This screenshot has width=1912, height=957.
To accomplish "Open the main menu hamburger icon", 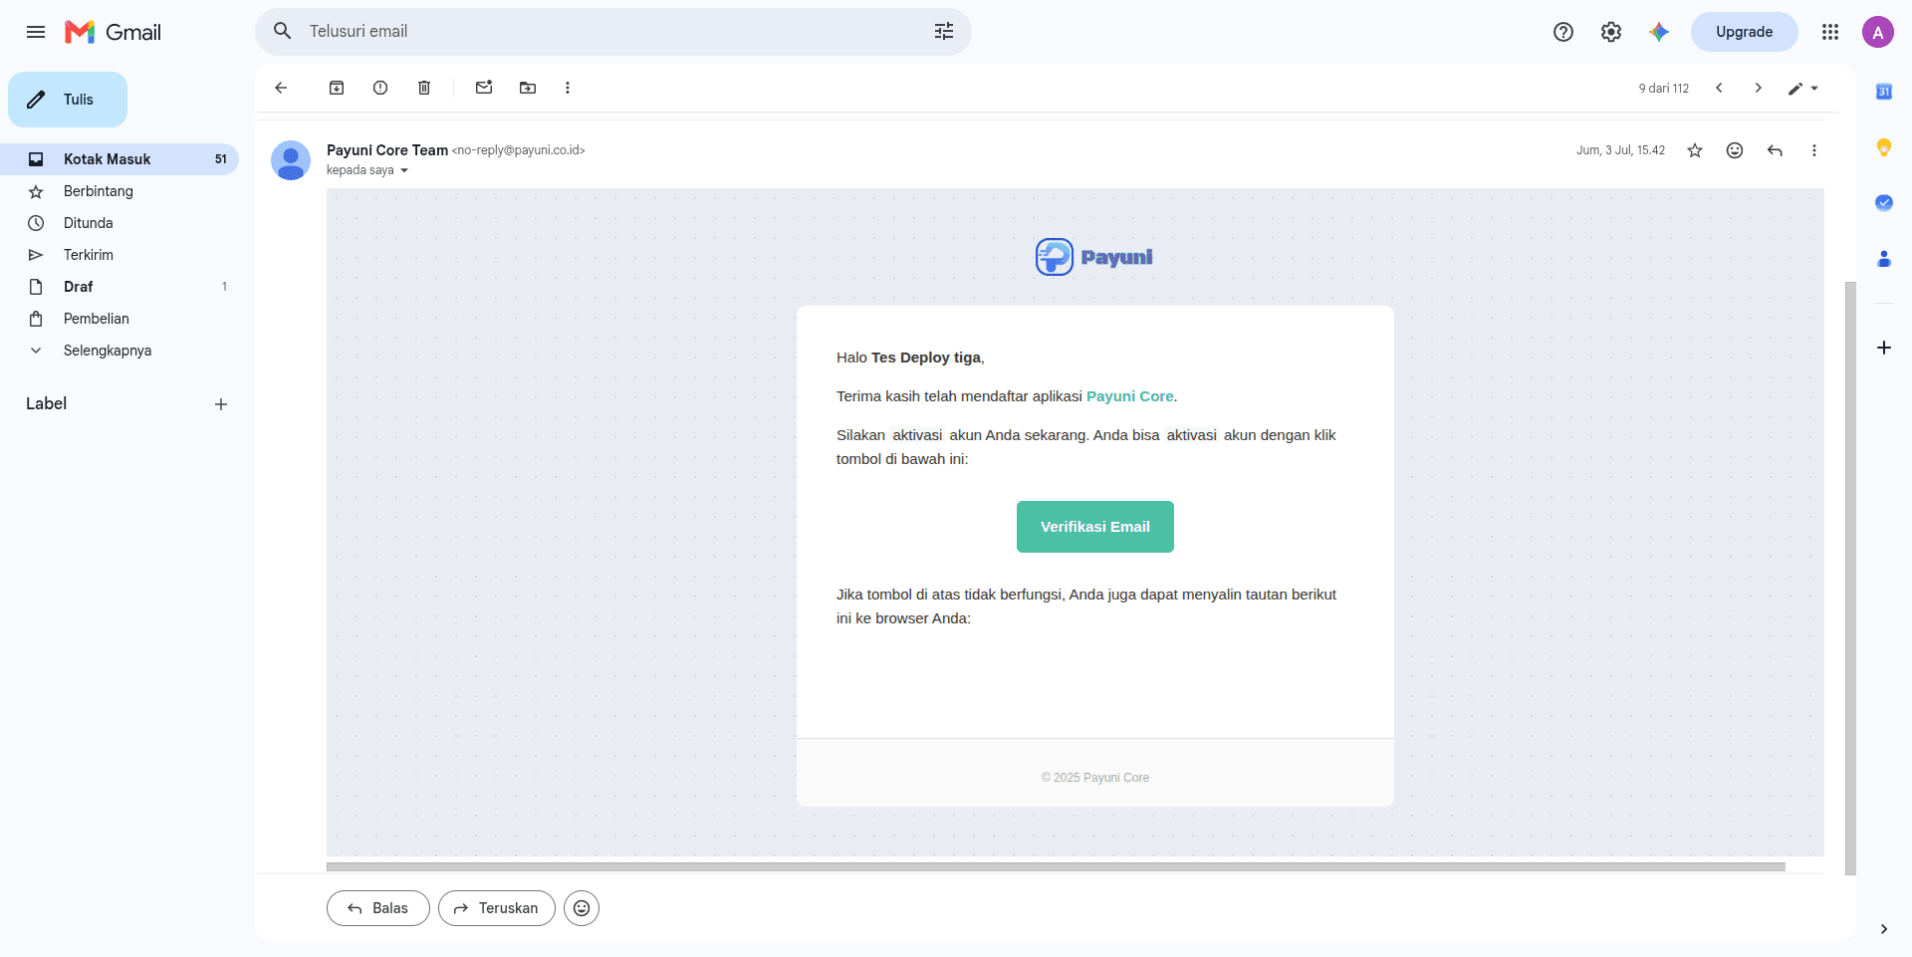I will 36,32.
